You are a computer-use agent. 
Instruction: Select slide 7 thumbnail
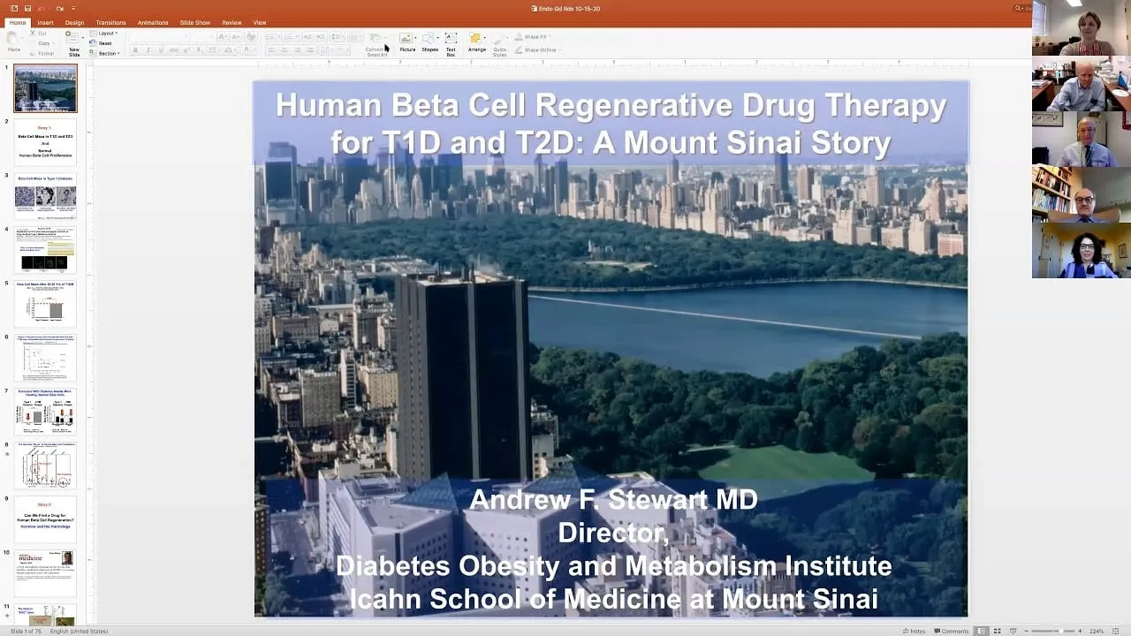[45, 412]
